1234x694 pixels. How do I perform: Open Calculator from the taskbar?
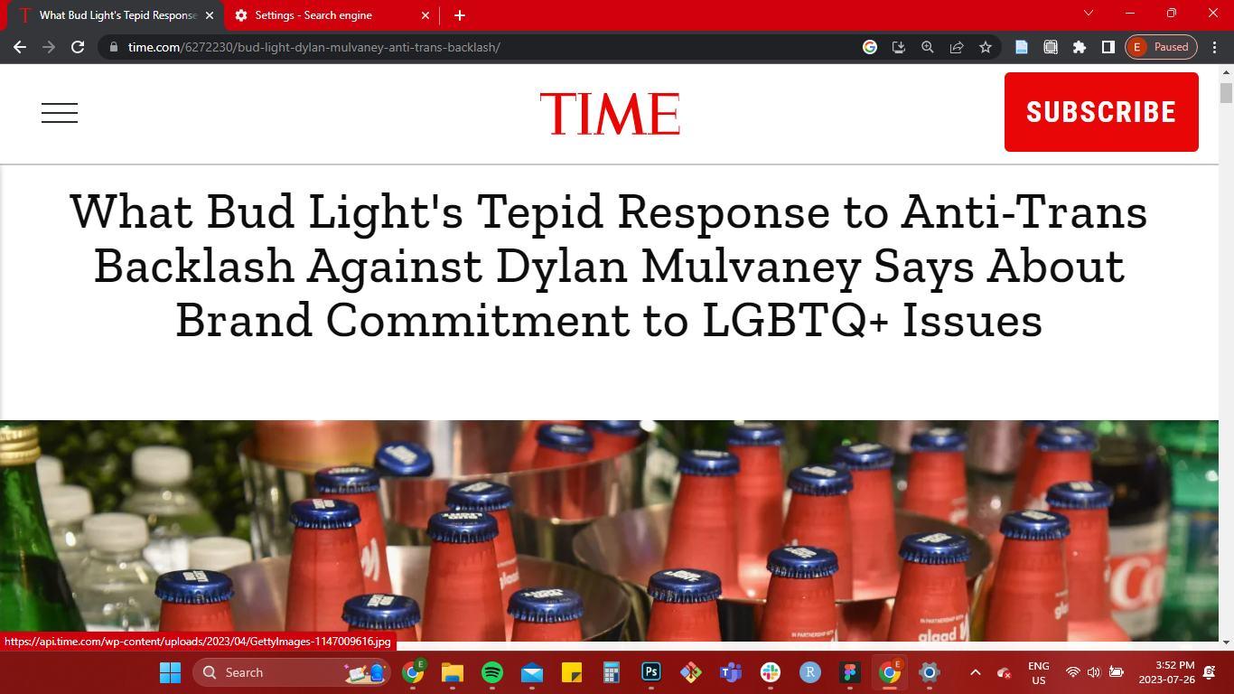[x=612, y=672]
